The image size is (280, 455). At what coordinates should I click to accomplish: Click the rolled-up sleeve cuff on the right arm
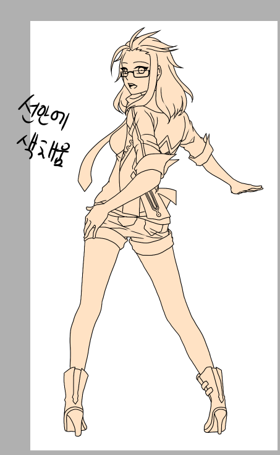pyautogui.click(x=203, y=151)
